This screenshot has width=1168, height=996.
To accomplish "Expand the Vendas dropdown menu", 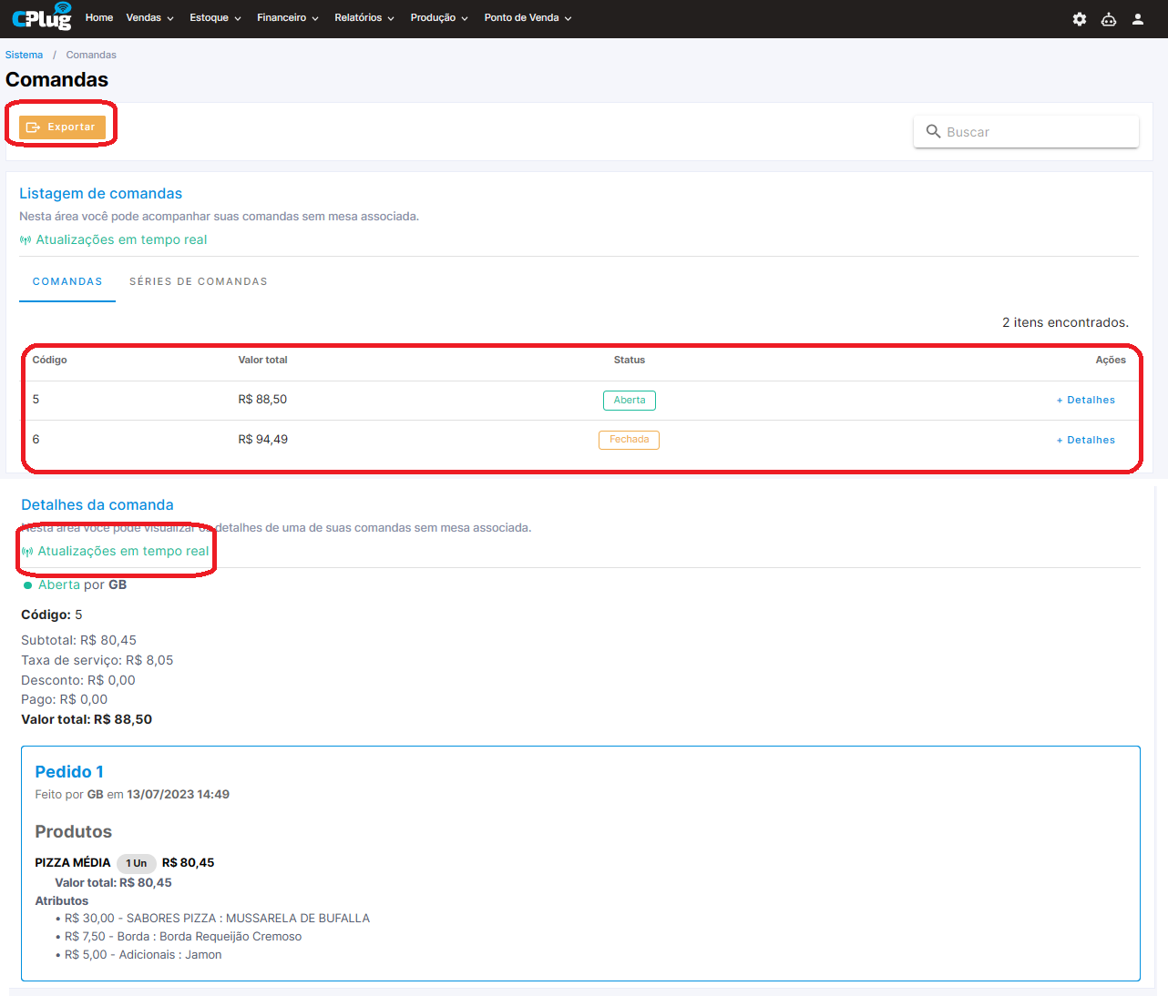I will point(149,18).
